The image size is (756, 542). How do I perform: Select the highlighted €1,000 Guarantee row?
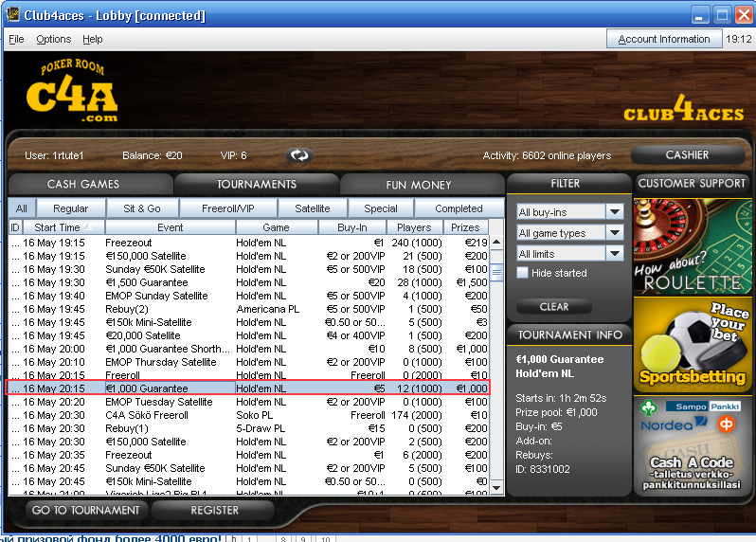coord(249,388)
